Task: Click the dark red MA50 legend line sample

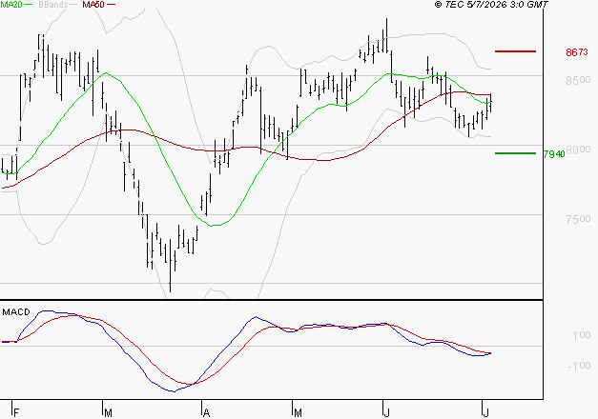Action: click(x=111, y=5)
